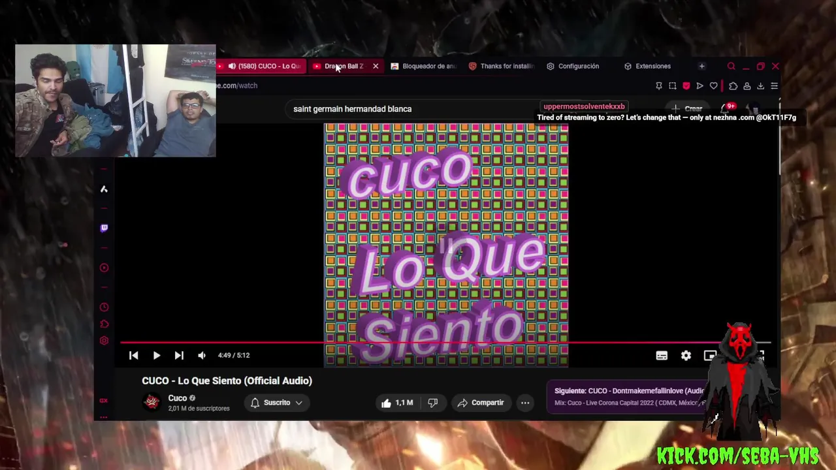Switch to the CUCO - Lo Que tab
The image size is (836, 470).
(x=261, y=66)
